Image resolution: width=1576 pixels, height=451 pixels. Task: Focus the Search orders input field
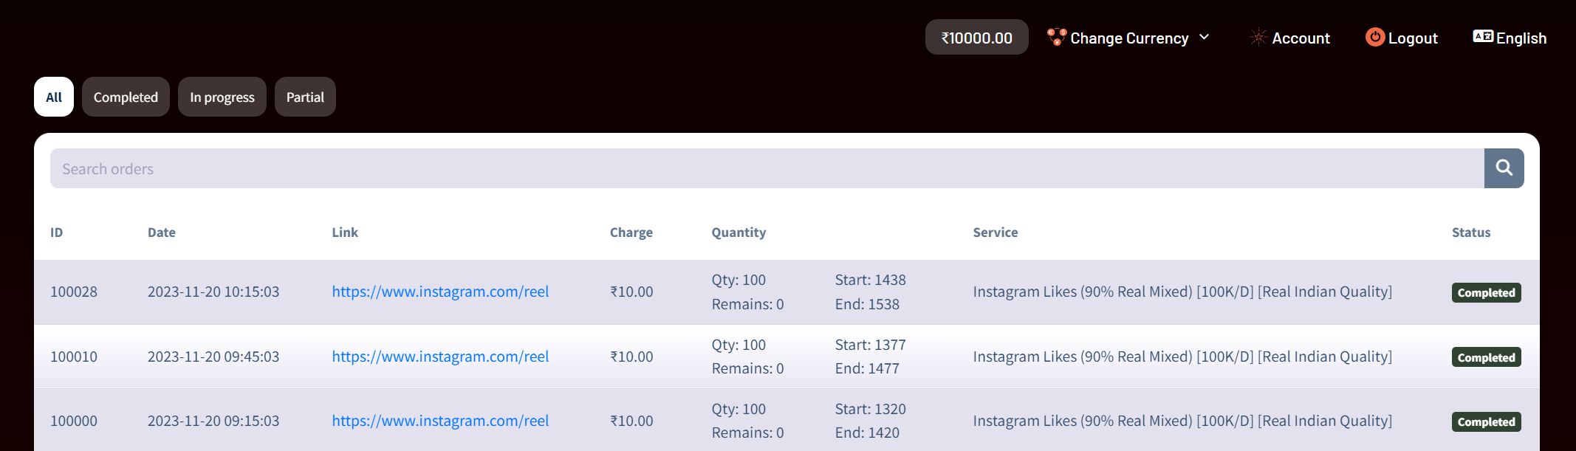click(x=767, y=168)
